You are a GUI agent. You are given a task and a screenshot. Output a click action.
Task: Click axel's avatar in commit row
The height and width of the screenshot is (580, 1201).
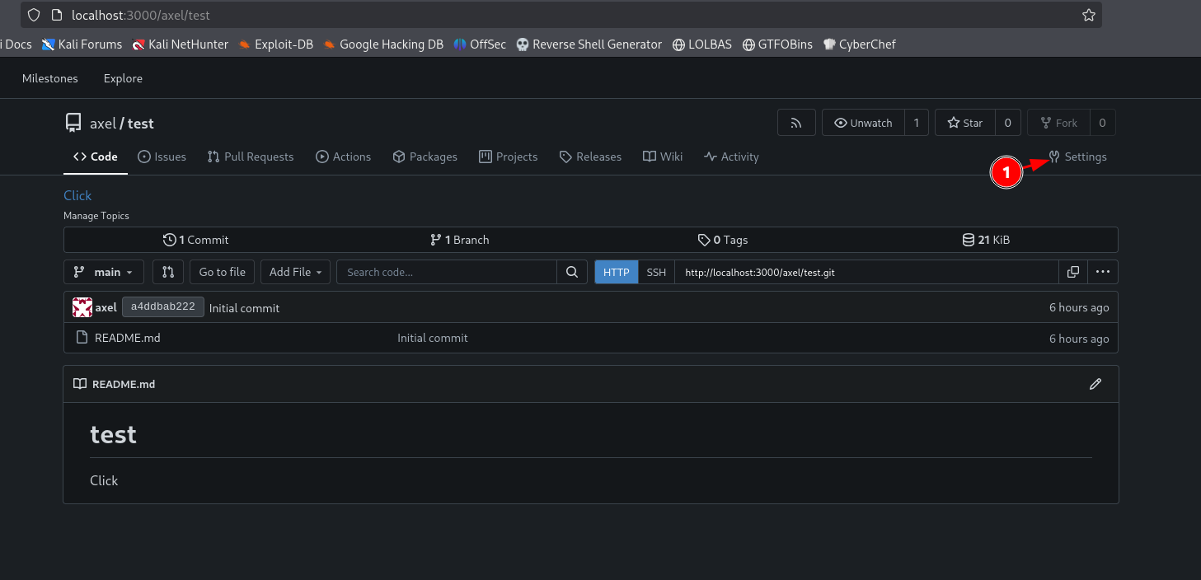(82, 307)
